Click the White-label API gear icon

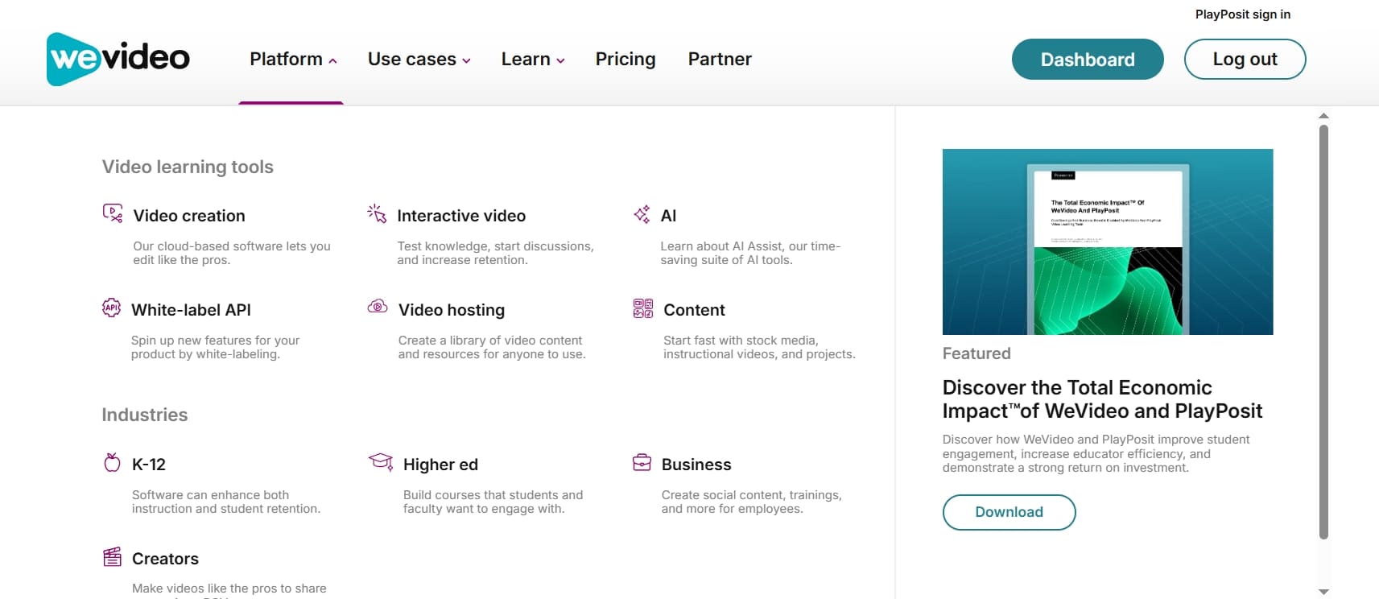tap(111, 308)
